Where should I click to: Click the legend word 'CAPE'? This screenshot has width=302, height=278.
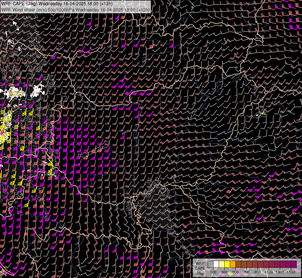[200, 268]
